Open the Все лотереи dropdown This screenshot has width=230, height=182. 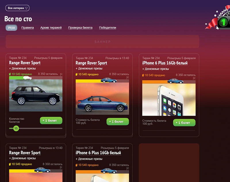click(x=17, y=8)
